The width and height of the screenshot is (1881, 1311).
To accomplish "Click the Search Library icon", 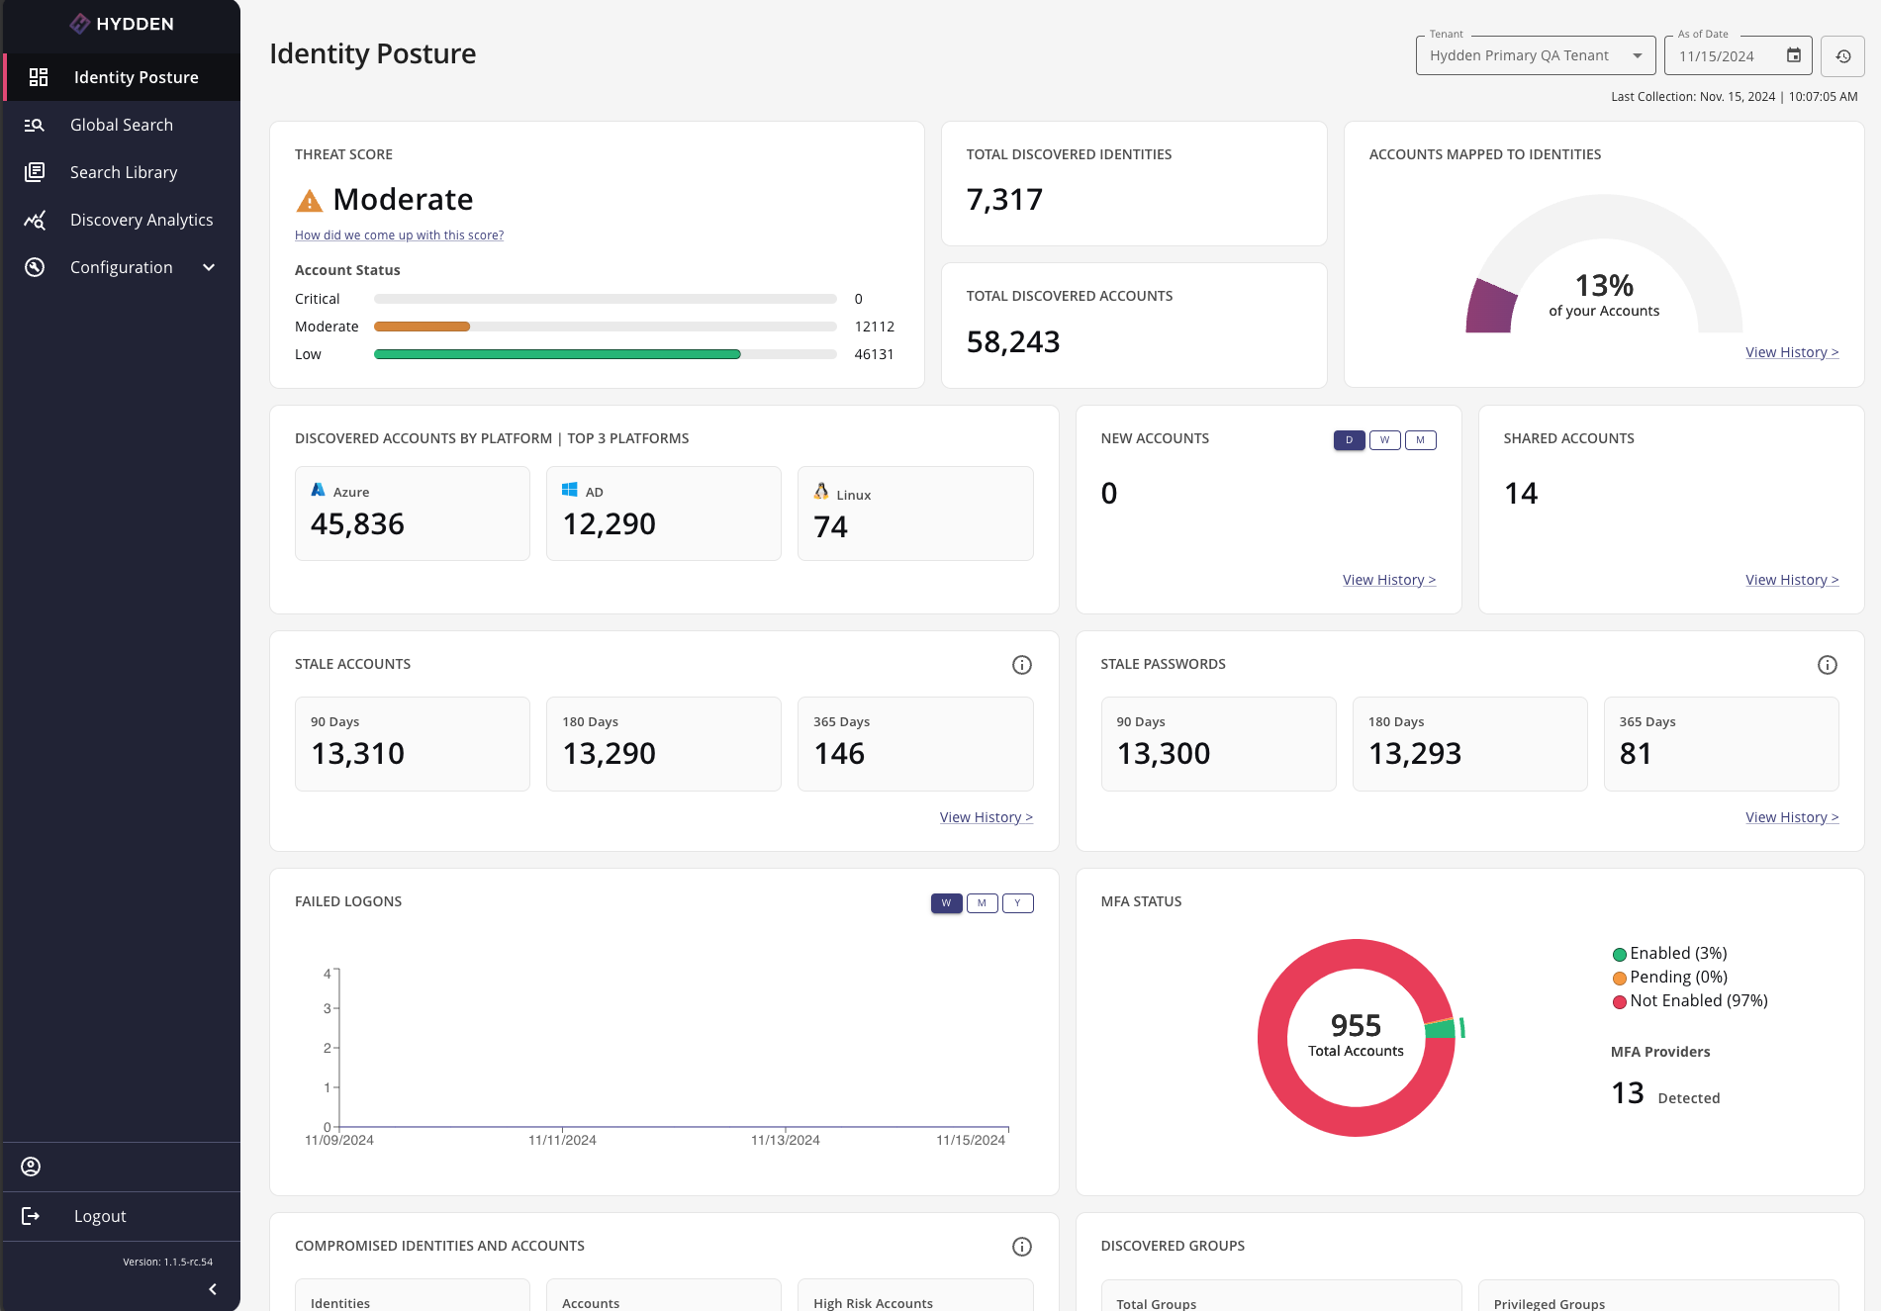I will [x=35, y=172].
